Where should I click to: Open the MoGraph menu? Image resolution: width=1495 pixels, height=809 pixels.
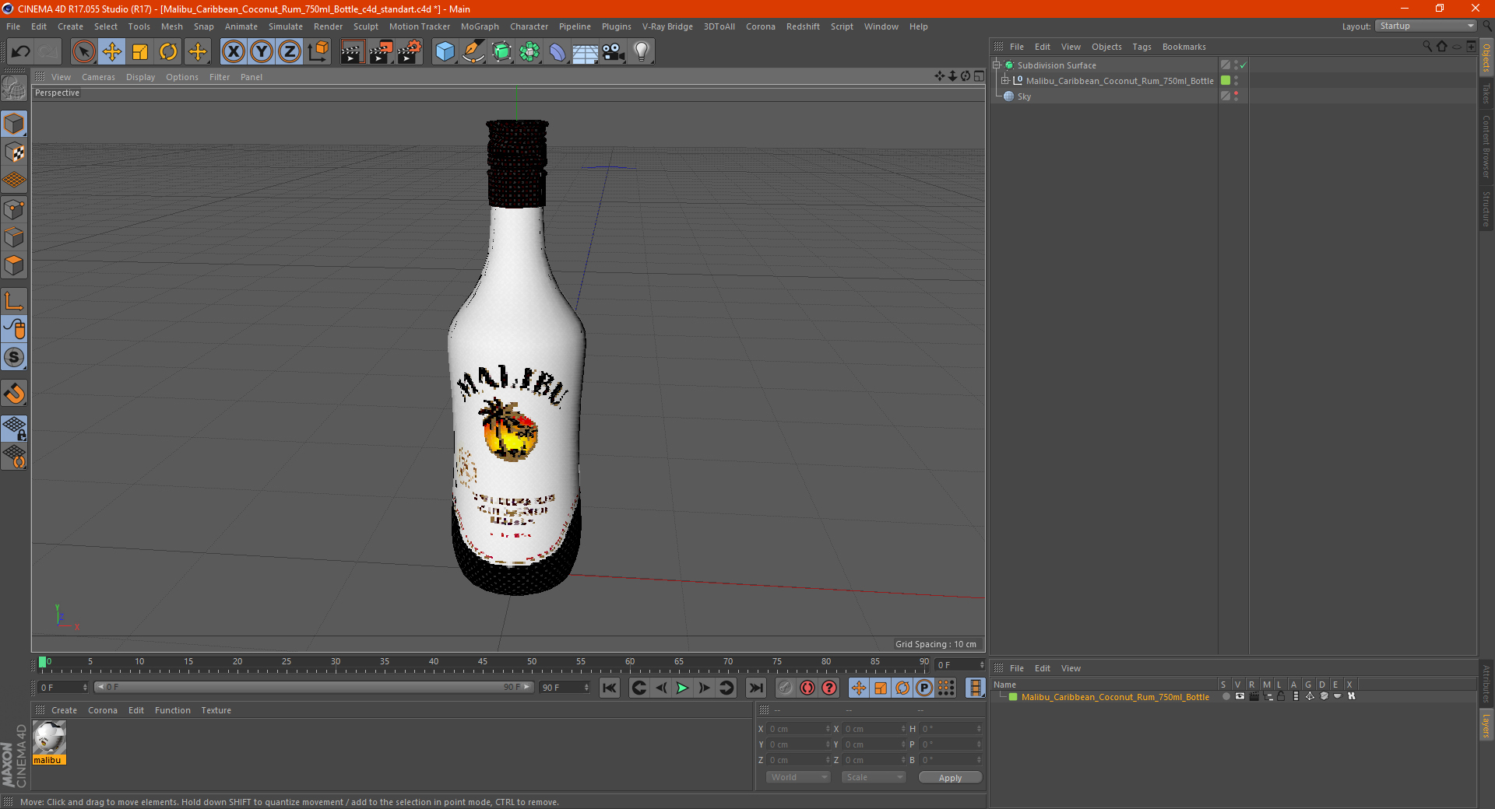coord(480,26)
